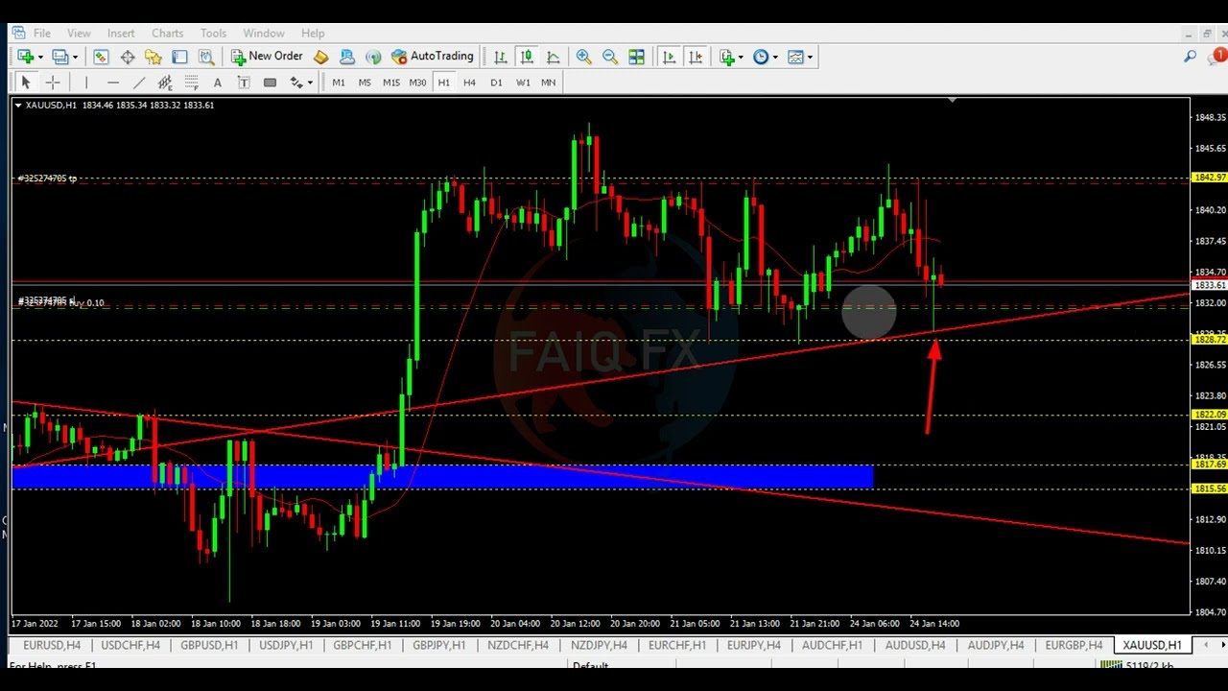Expand the Indicators list dropdown

pos(741,58)
